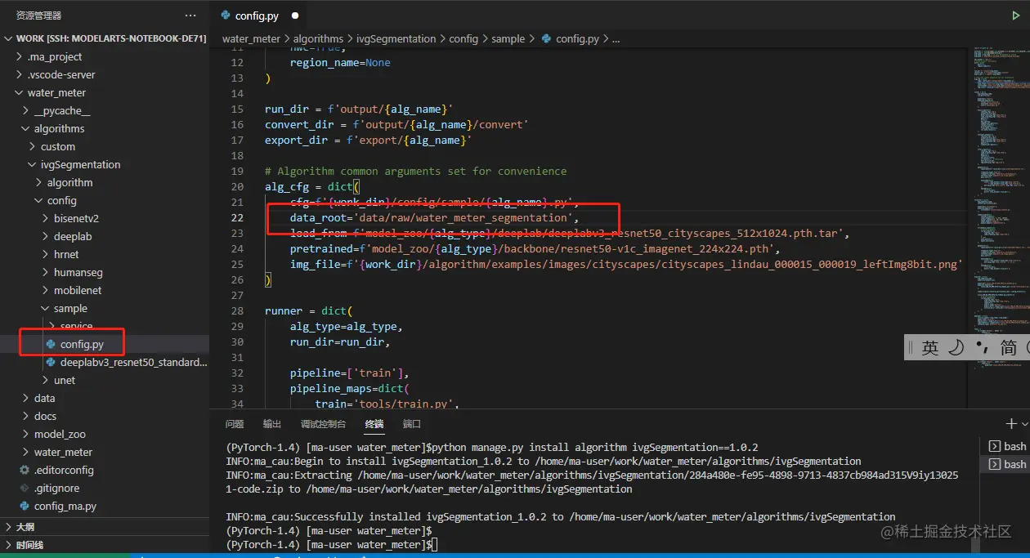This screenshot has height=558, width=1030.
Task: Collapse the ivgSegmentation folder
Action: (x=33, y=165)
